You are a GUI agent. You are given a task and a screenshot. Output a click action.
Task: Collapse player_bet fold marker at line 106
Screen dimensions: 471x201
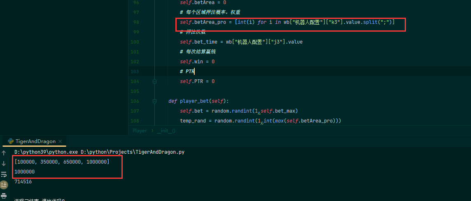pos(154,101)
